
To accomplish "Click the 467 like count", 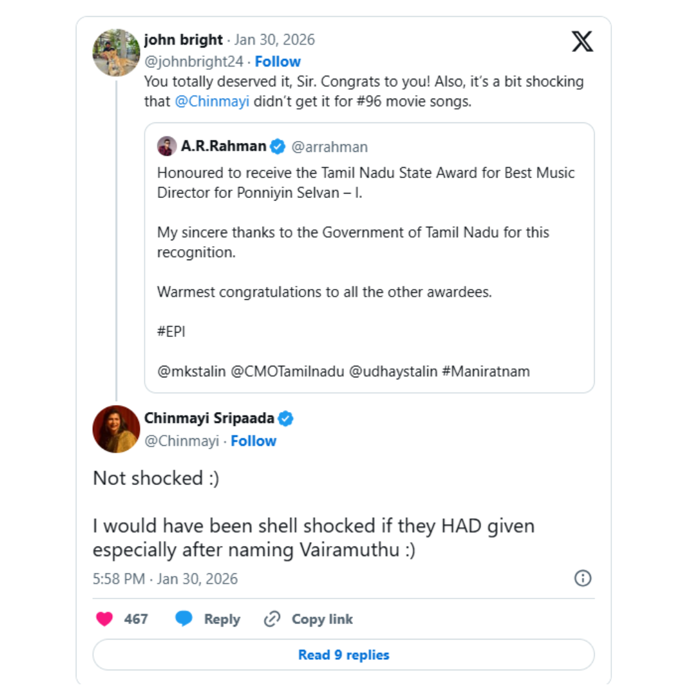I will point(136,619).
